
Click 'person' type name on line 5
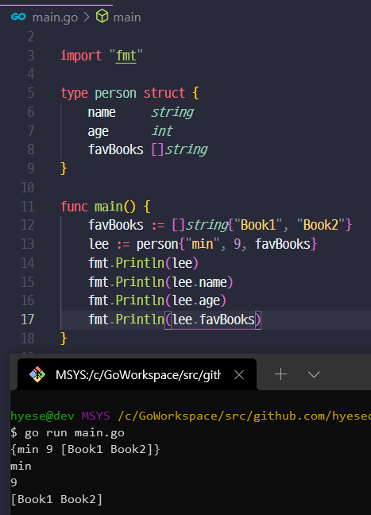[115, 94]
